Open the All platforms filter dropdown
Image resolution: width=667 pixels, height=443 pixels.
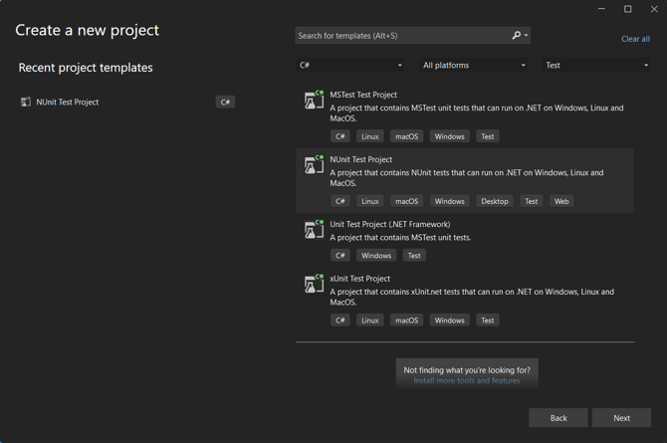(474, 65)
